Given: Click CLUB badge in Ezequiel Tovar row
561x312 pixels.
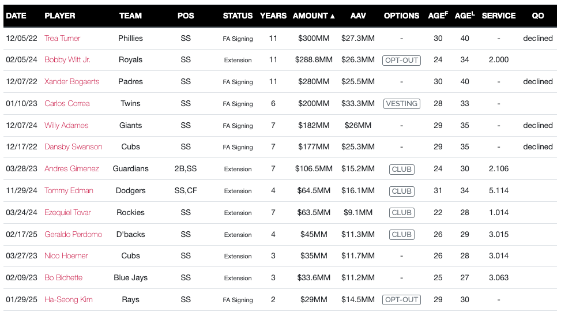Looking at the screenshot, I should 401,213.
